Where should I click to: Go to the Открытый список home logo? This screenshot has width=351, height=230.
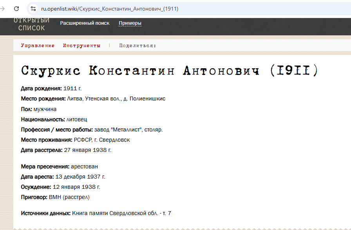coord(32,24)
